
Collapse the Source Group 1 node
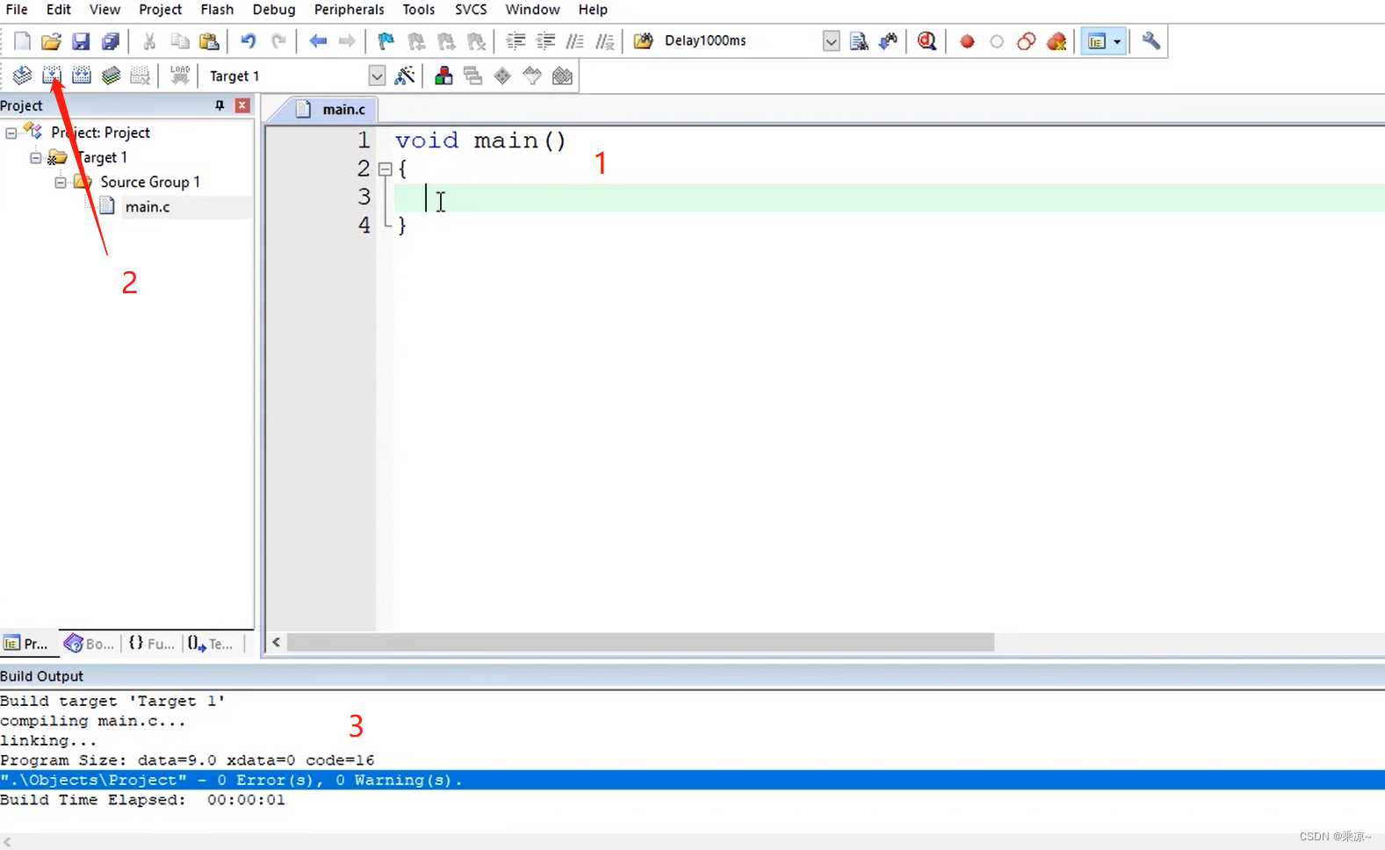point(61,183)
